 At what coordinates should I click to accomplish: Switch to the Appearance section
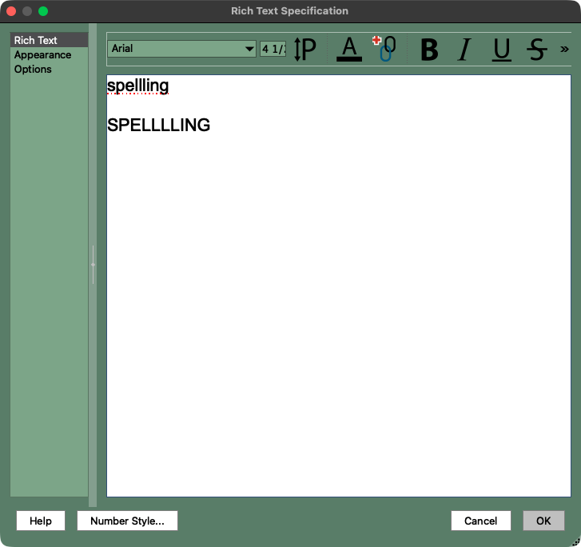42,54
